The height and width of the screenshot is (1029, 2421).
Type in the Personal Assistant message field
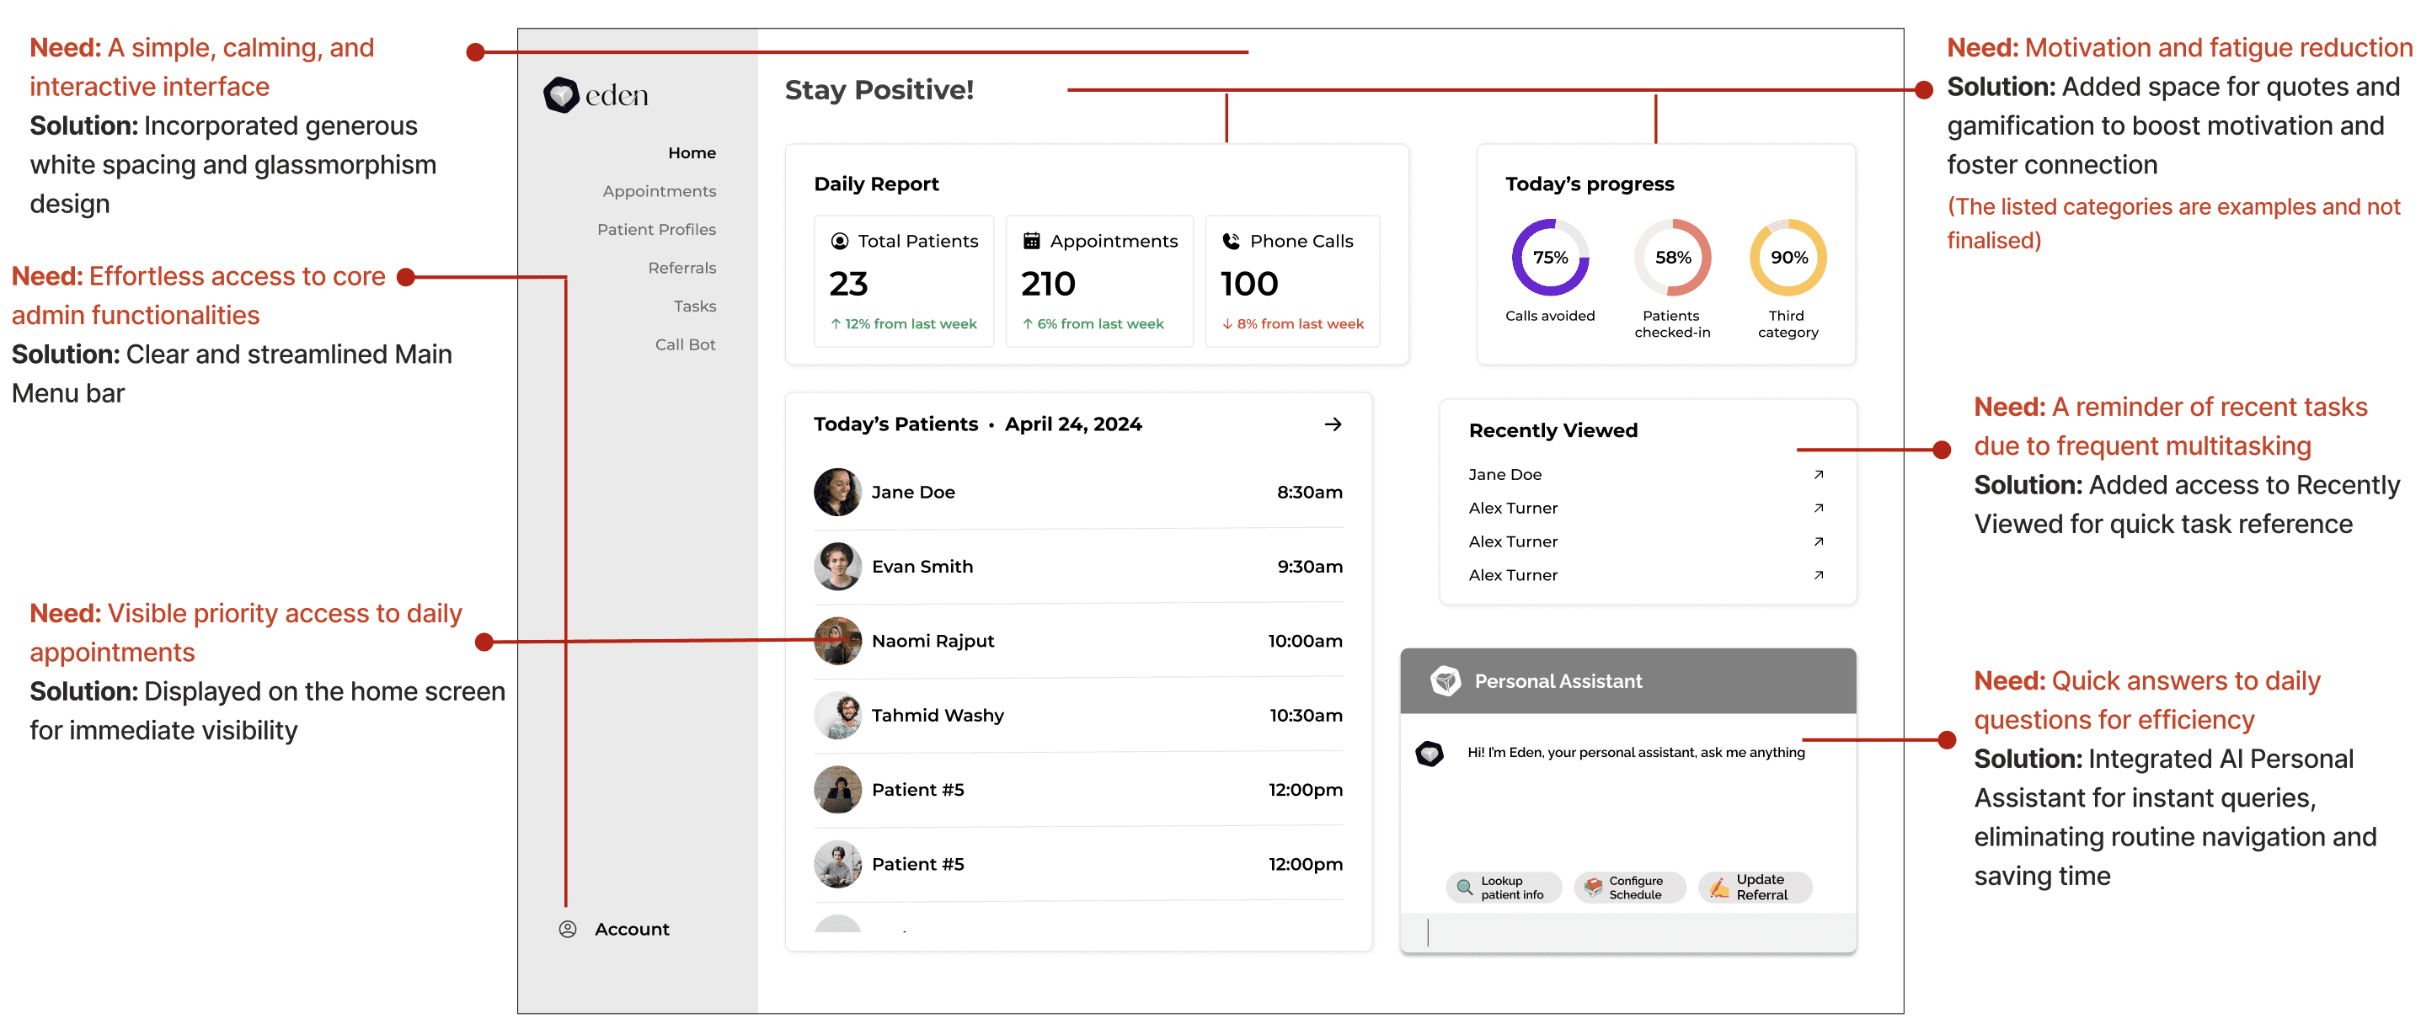point(1627,932)
